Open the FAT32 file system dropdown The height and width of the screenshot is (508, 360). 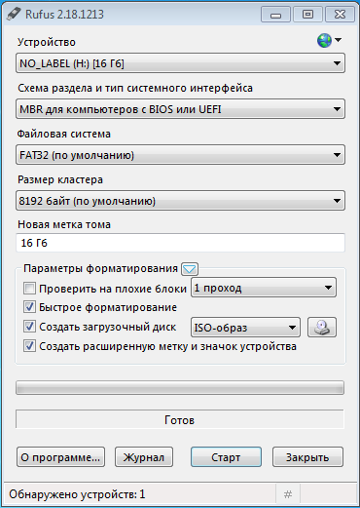[180, 155]
